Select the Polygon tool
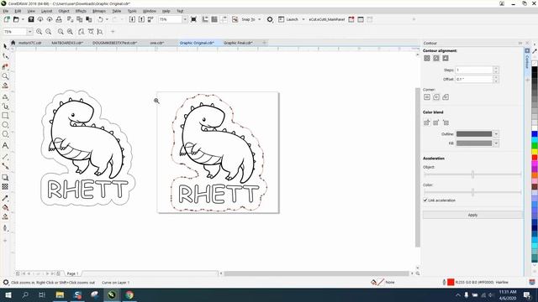 pyautogui.click(x=5, y=134)
